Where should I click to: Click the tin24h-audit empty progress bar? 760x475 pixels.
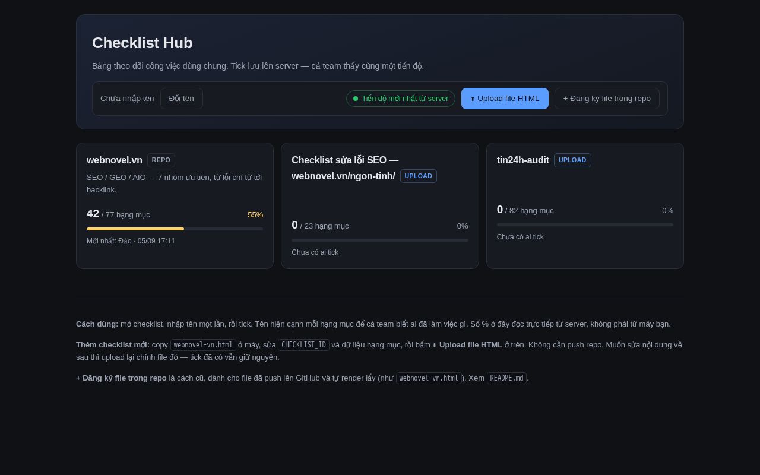[x=585, y=225]
